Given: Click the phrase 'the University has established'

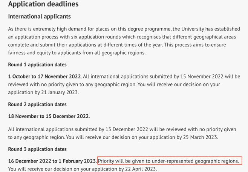Looking at the screenshot, I should pos(206,29).
